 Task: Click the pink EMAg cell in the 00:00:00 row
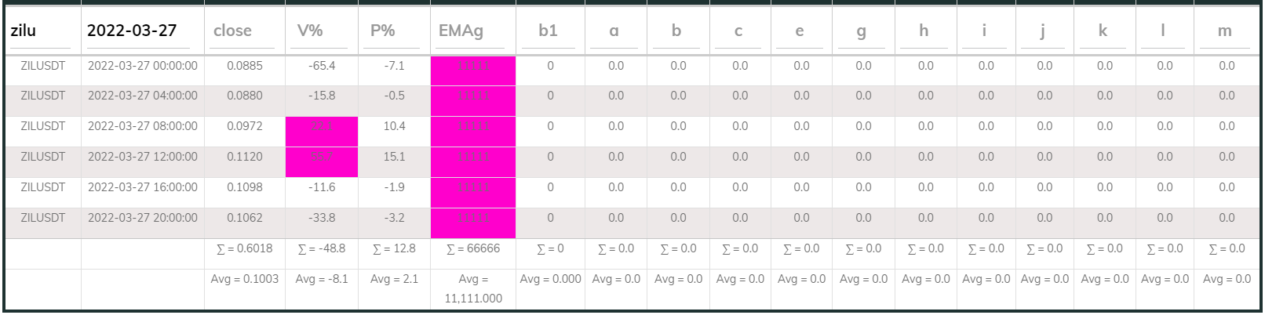coord(472,66)
